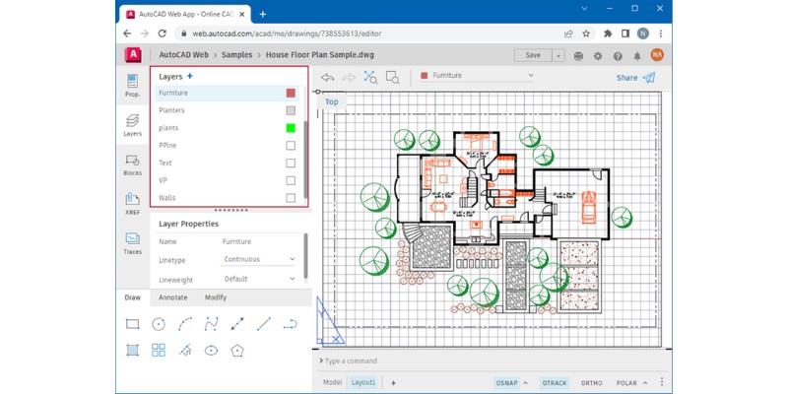Open status bar more options menu
The height and width of the screenshot is (394, 788).
click(662, 382)
